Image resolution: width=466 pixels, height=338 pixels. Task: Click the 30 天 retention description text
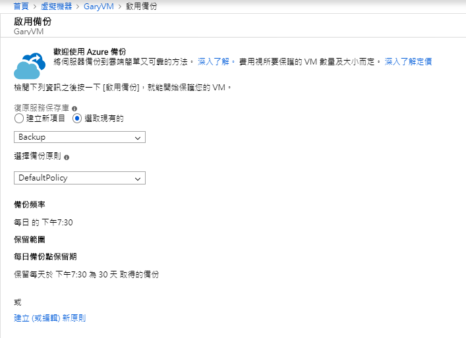(x=86, y=275)
